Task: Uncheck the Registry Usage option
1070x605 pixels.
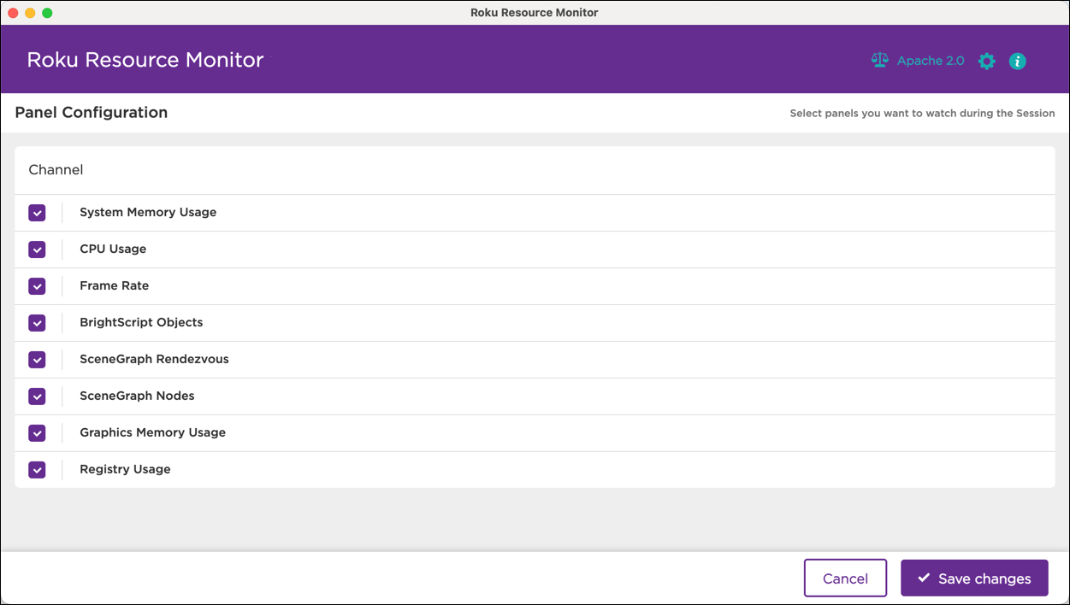Action: click(37, 469)
